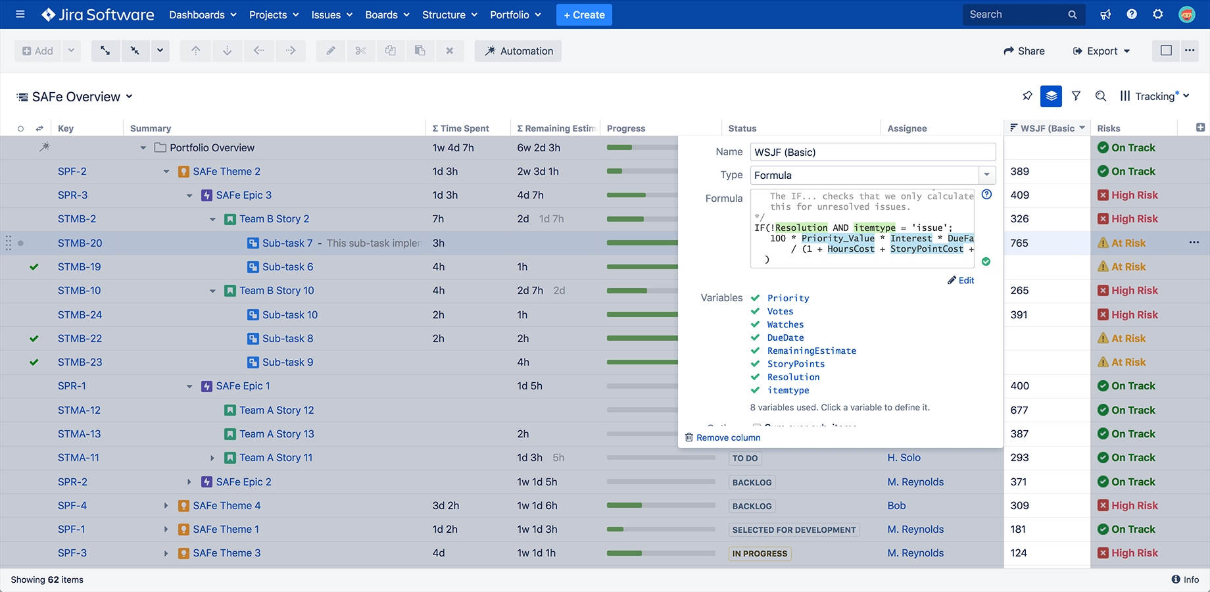
Task: Click the Votes variable
Action: pyautogui.click(x=780, y=311)
